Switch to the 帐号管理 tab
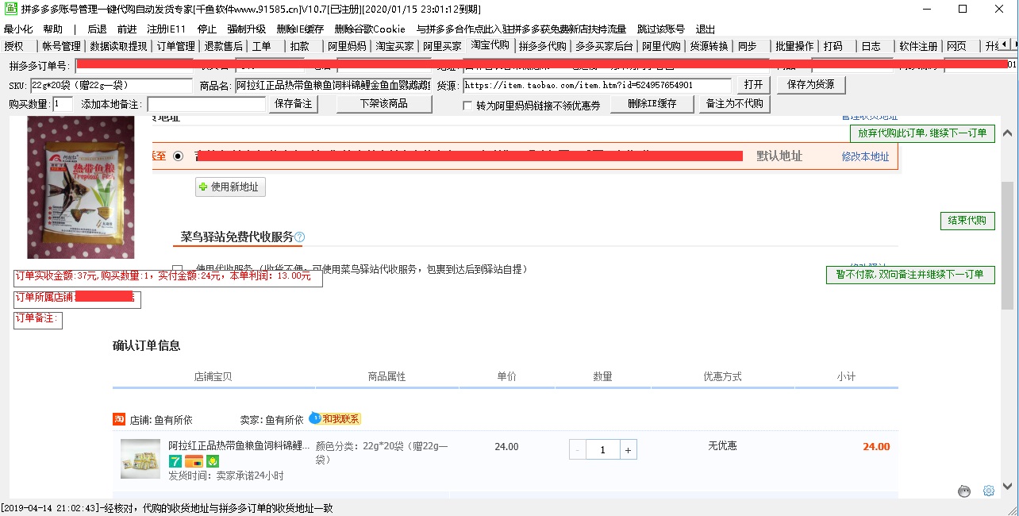This screenshot has width=1019, height=516. click(61, 46)
